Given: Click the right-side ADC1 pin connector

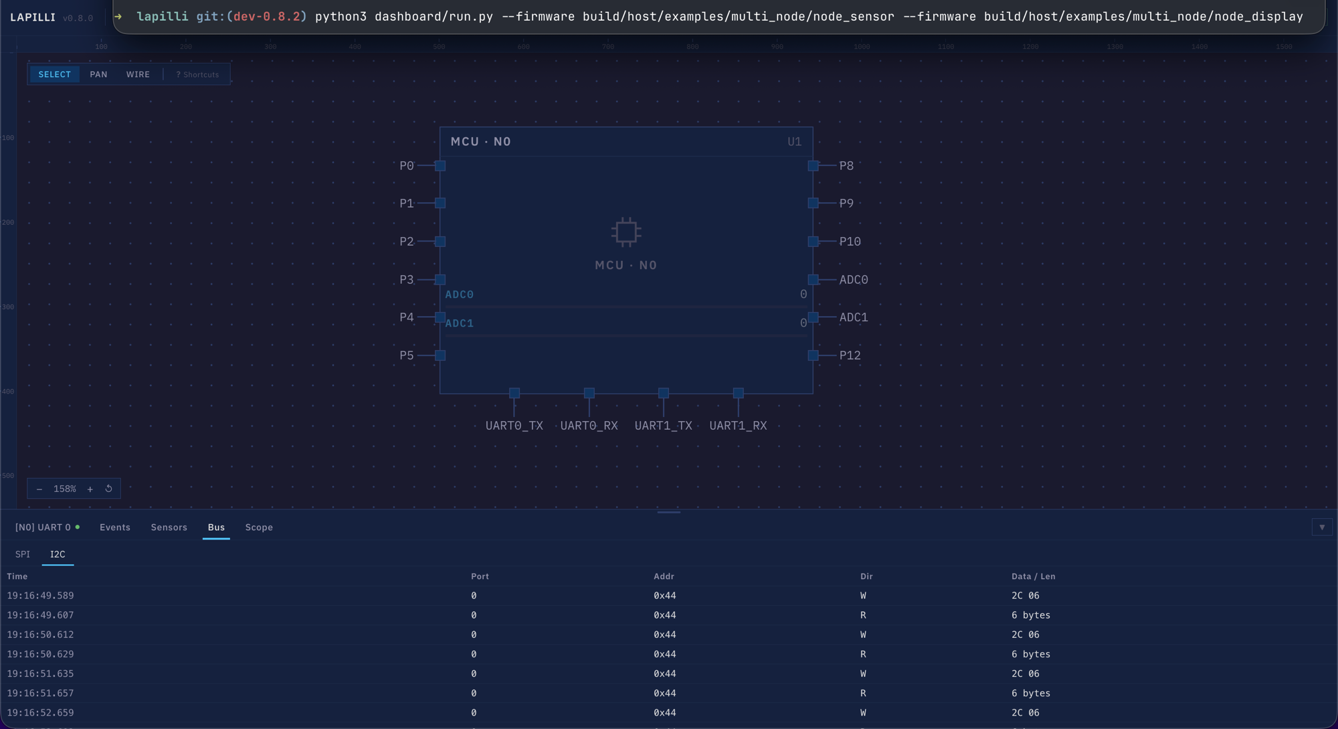Looking at the screenshot, I should [813, 317].
